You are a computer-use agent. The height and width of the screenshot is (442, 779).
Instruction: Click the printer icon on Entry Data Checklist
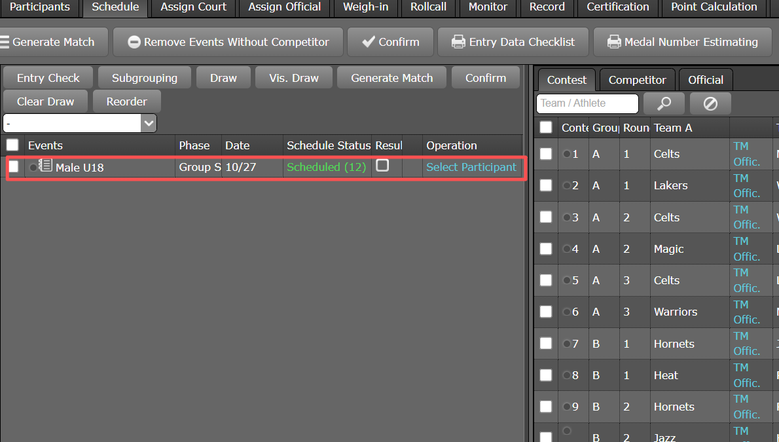coord(458,42)
